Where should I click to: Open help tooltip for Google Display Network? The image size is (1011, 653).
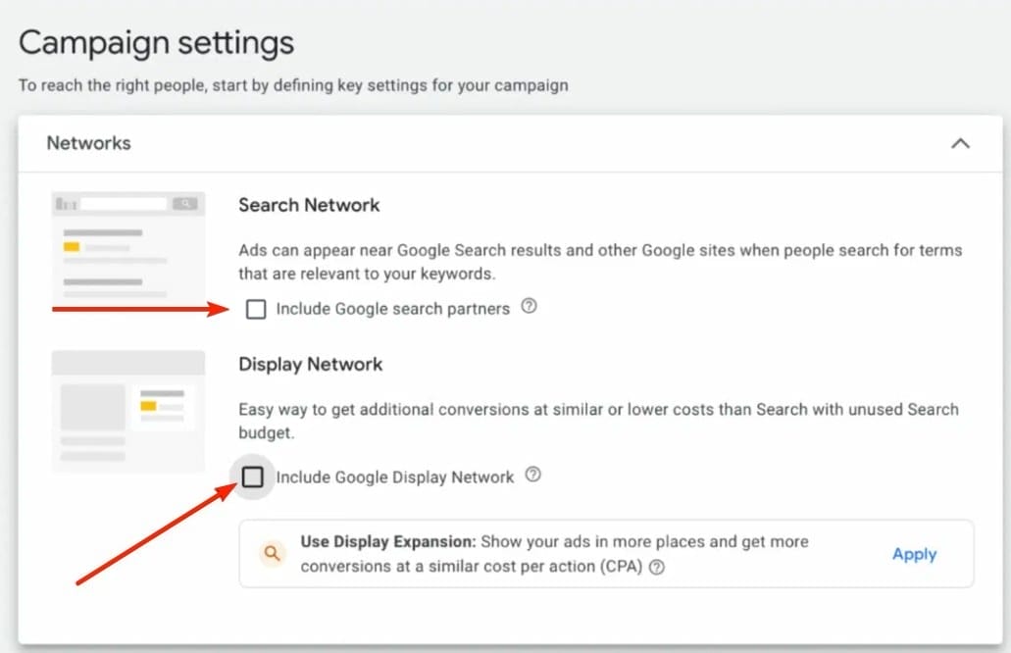[533, 477]
